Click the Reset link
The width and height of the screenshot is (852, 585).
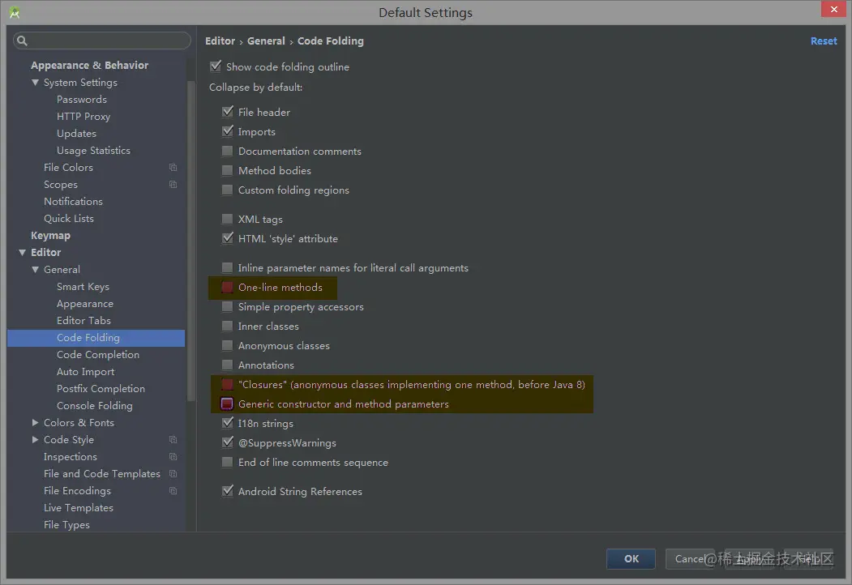point(824,41)
